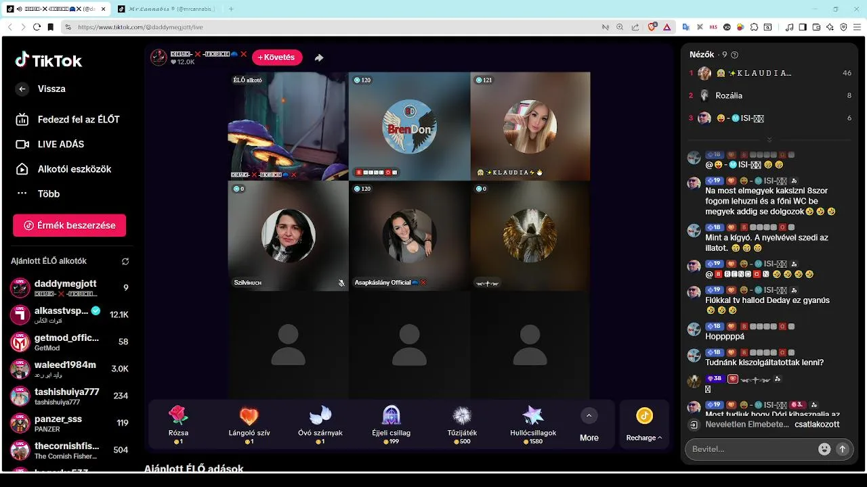Open streamer profile avatar at top
867x487 pixels.
[158, 57]
